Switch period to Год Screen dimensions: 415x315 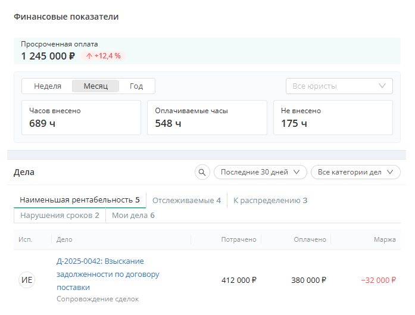(136, 86)
